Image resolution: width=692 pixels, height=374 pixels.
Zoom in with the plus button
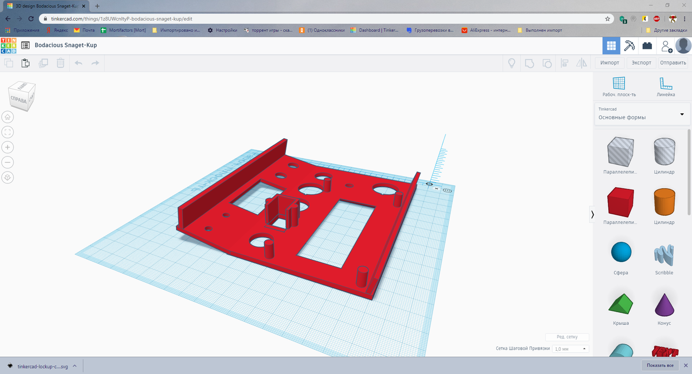click(8, 147)
